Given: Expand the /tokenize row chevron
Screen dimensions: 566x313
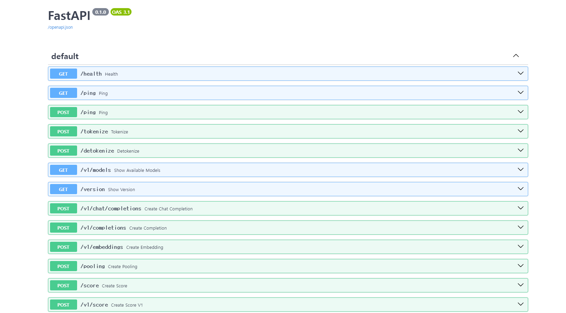Looking at the screenshot, I should click(x=520, y=131).
